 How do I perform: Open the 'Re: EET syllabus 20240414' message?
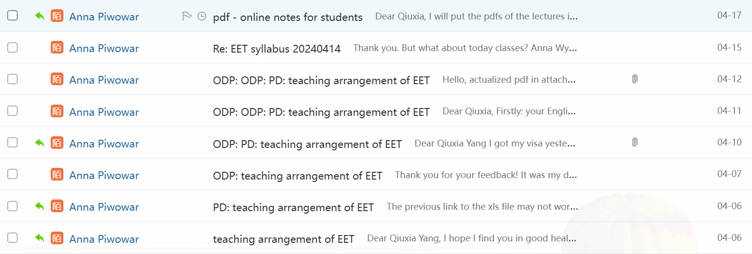277,49
